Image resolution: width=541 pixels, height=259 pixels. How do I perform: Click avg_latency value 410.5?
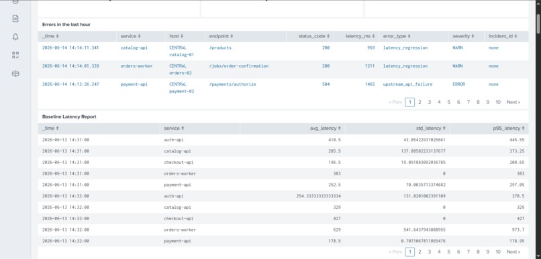(334, 140)
